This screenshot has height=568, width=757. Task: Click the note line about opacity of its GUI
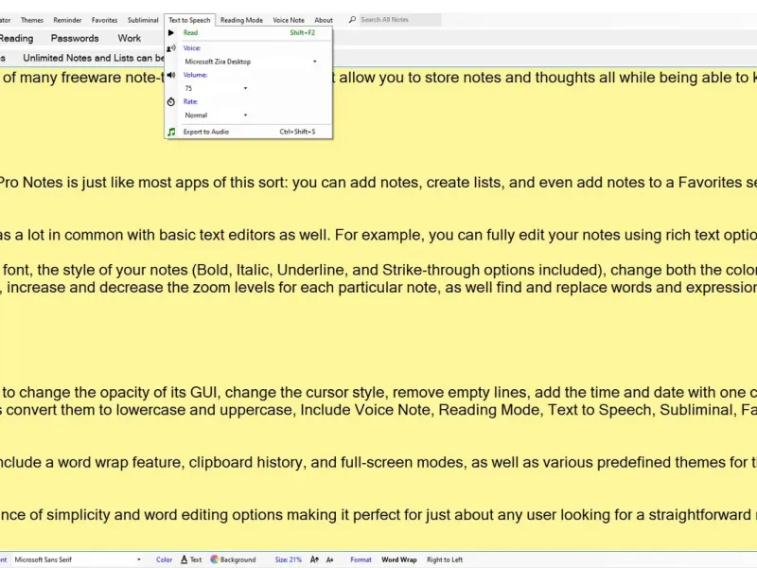click(x=378, y=392)
